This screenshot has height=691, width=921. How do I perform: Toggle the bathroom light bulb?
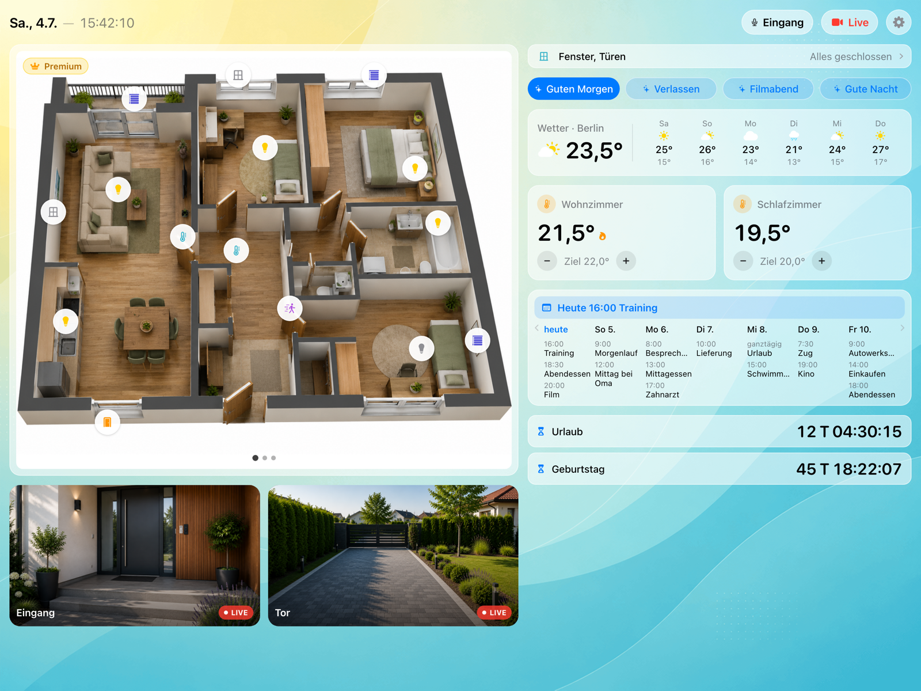[437, 222]
